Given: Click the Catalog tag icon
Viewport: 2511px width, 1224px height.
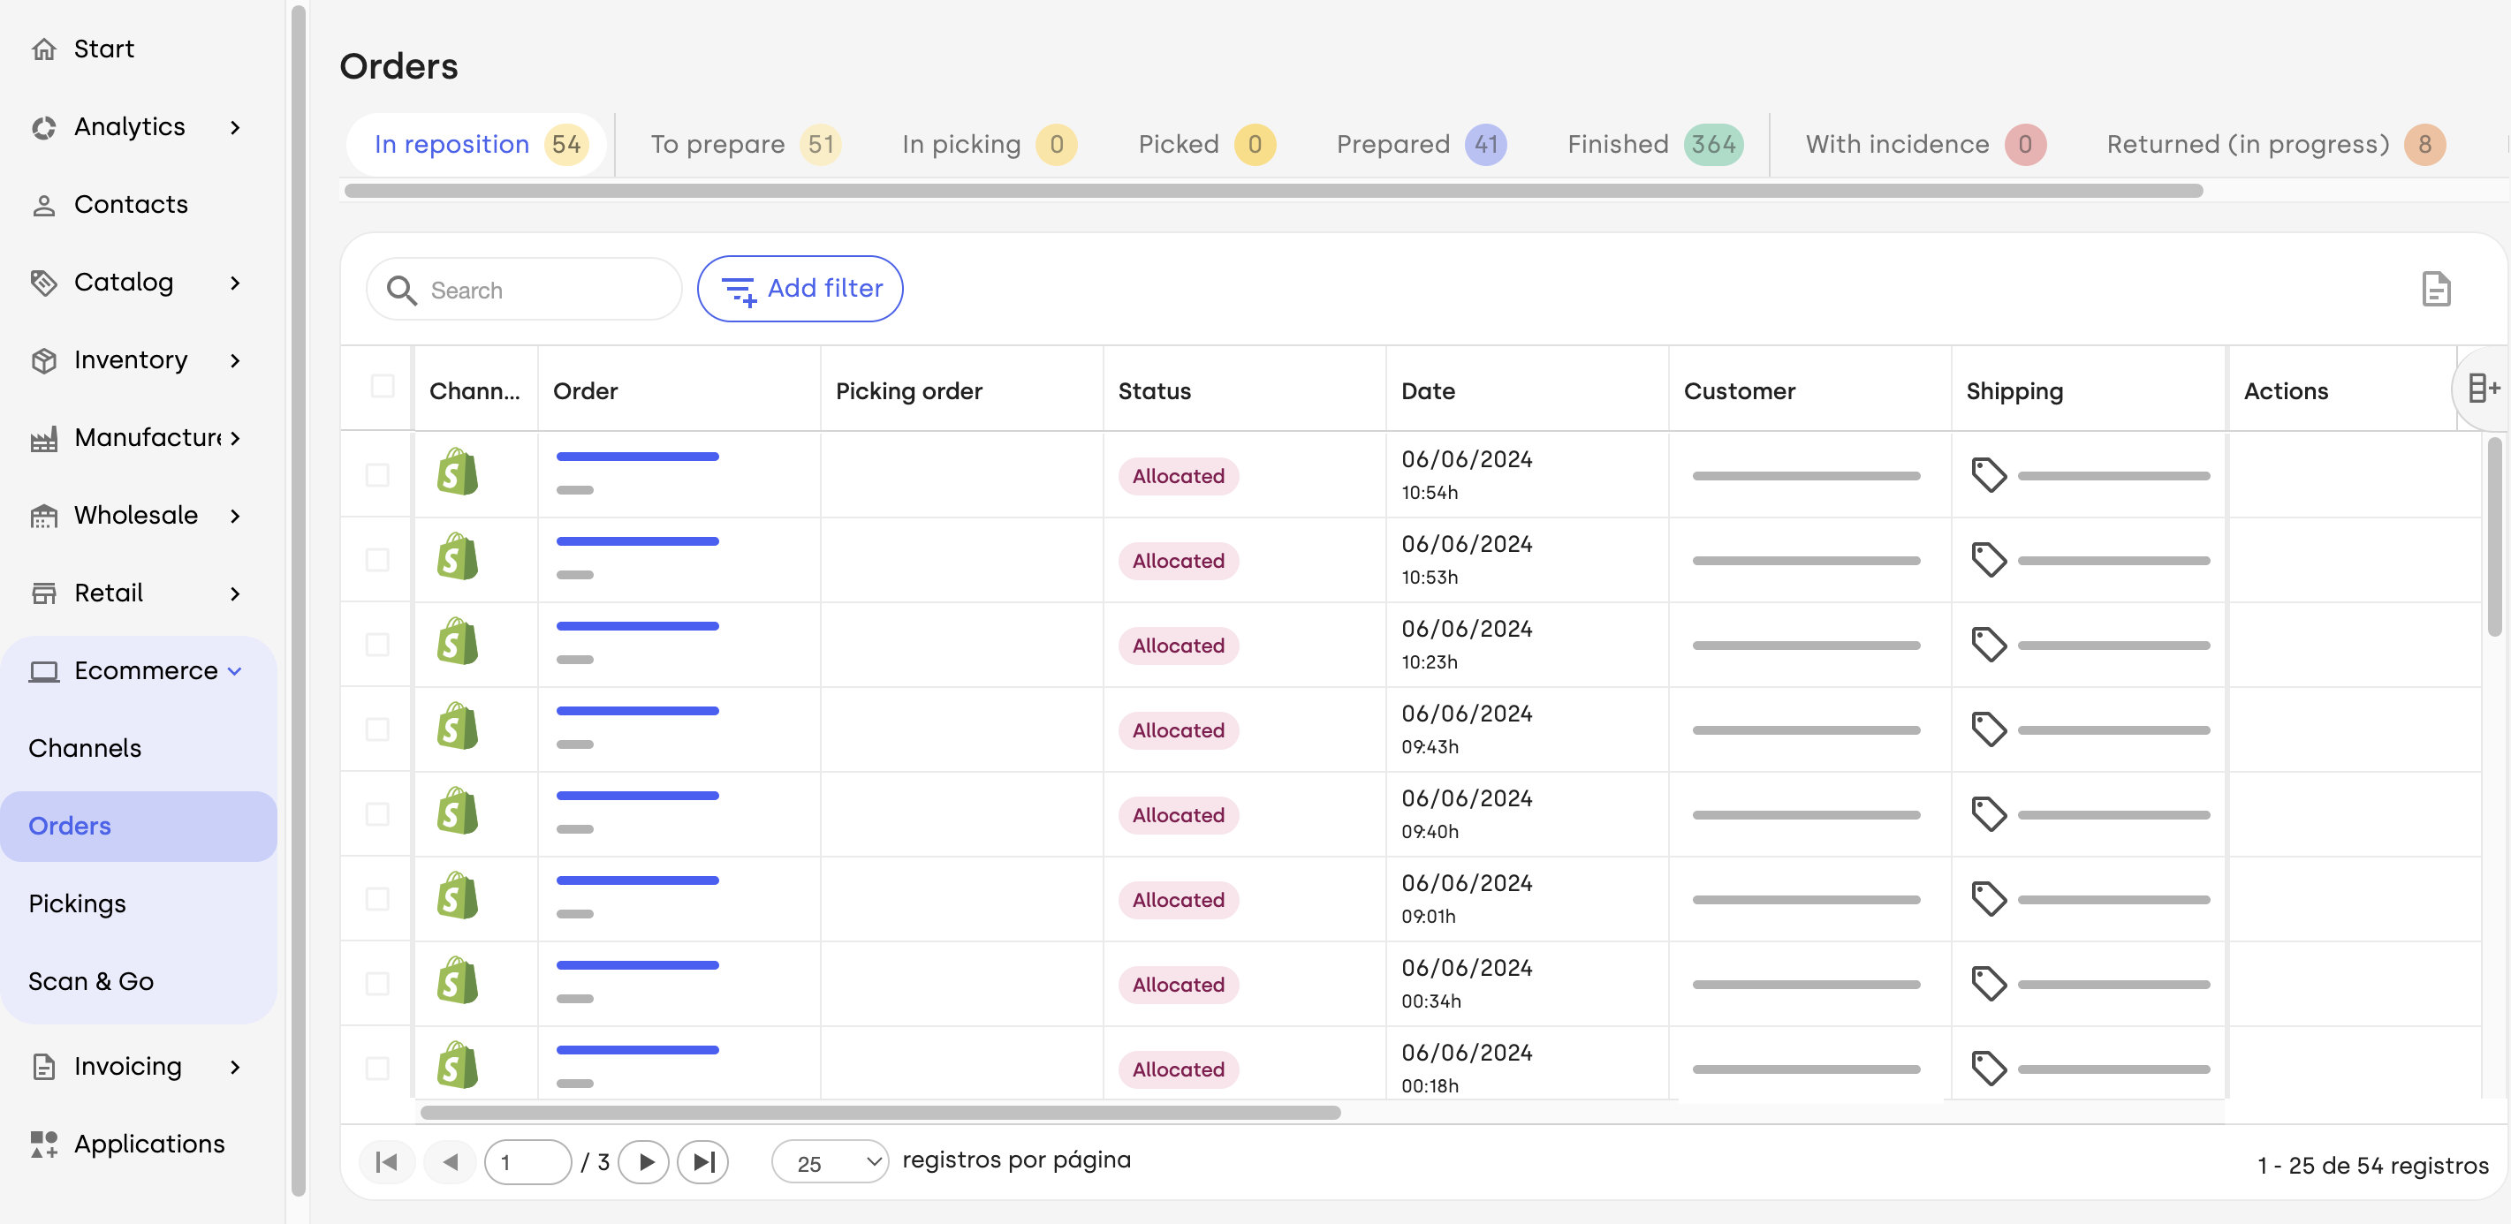Looking at the screenshot, I should pyautogui.click(x=44, y=283).
